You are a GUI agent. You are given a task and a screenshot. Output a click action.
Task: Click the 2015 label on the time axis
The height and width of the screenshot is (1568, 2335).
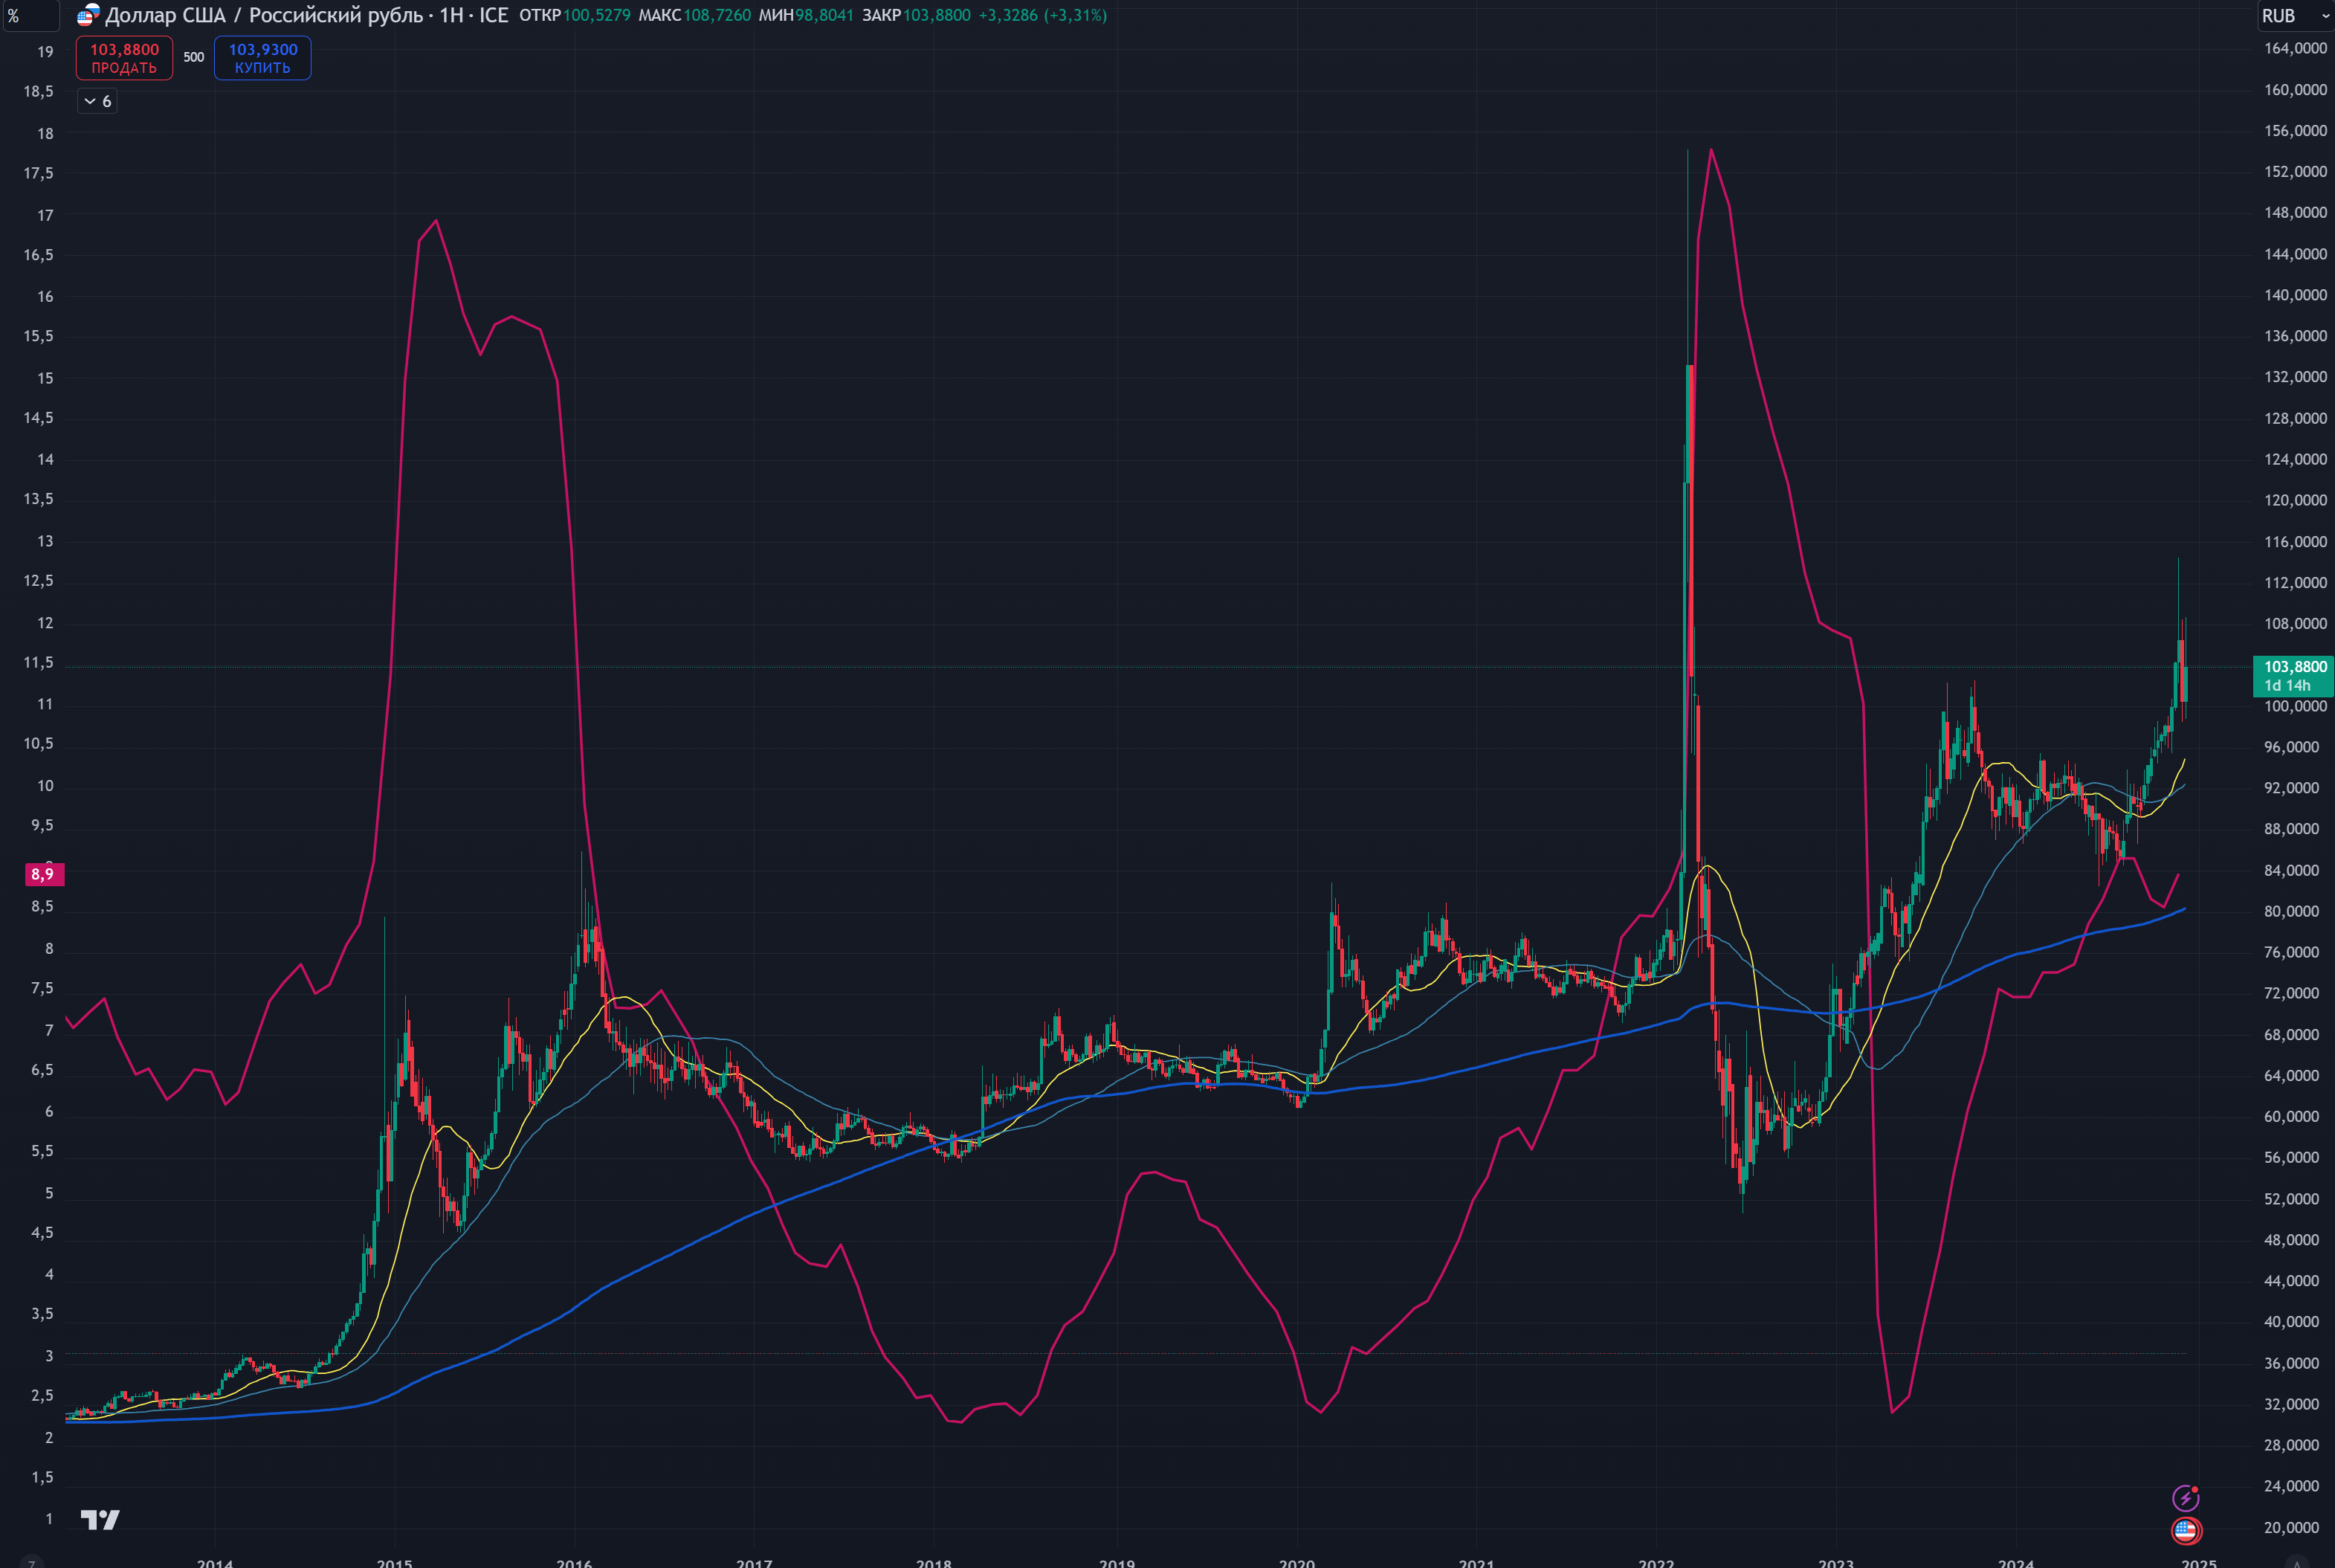click(x=395, y=1562)
